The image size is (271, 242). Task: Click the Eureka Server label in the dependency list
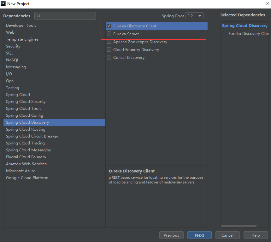pos(126,34)
